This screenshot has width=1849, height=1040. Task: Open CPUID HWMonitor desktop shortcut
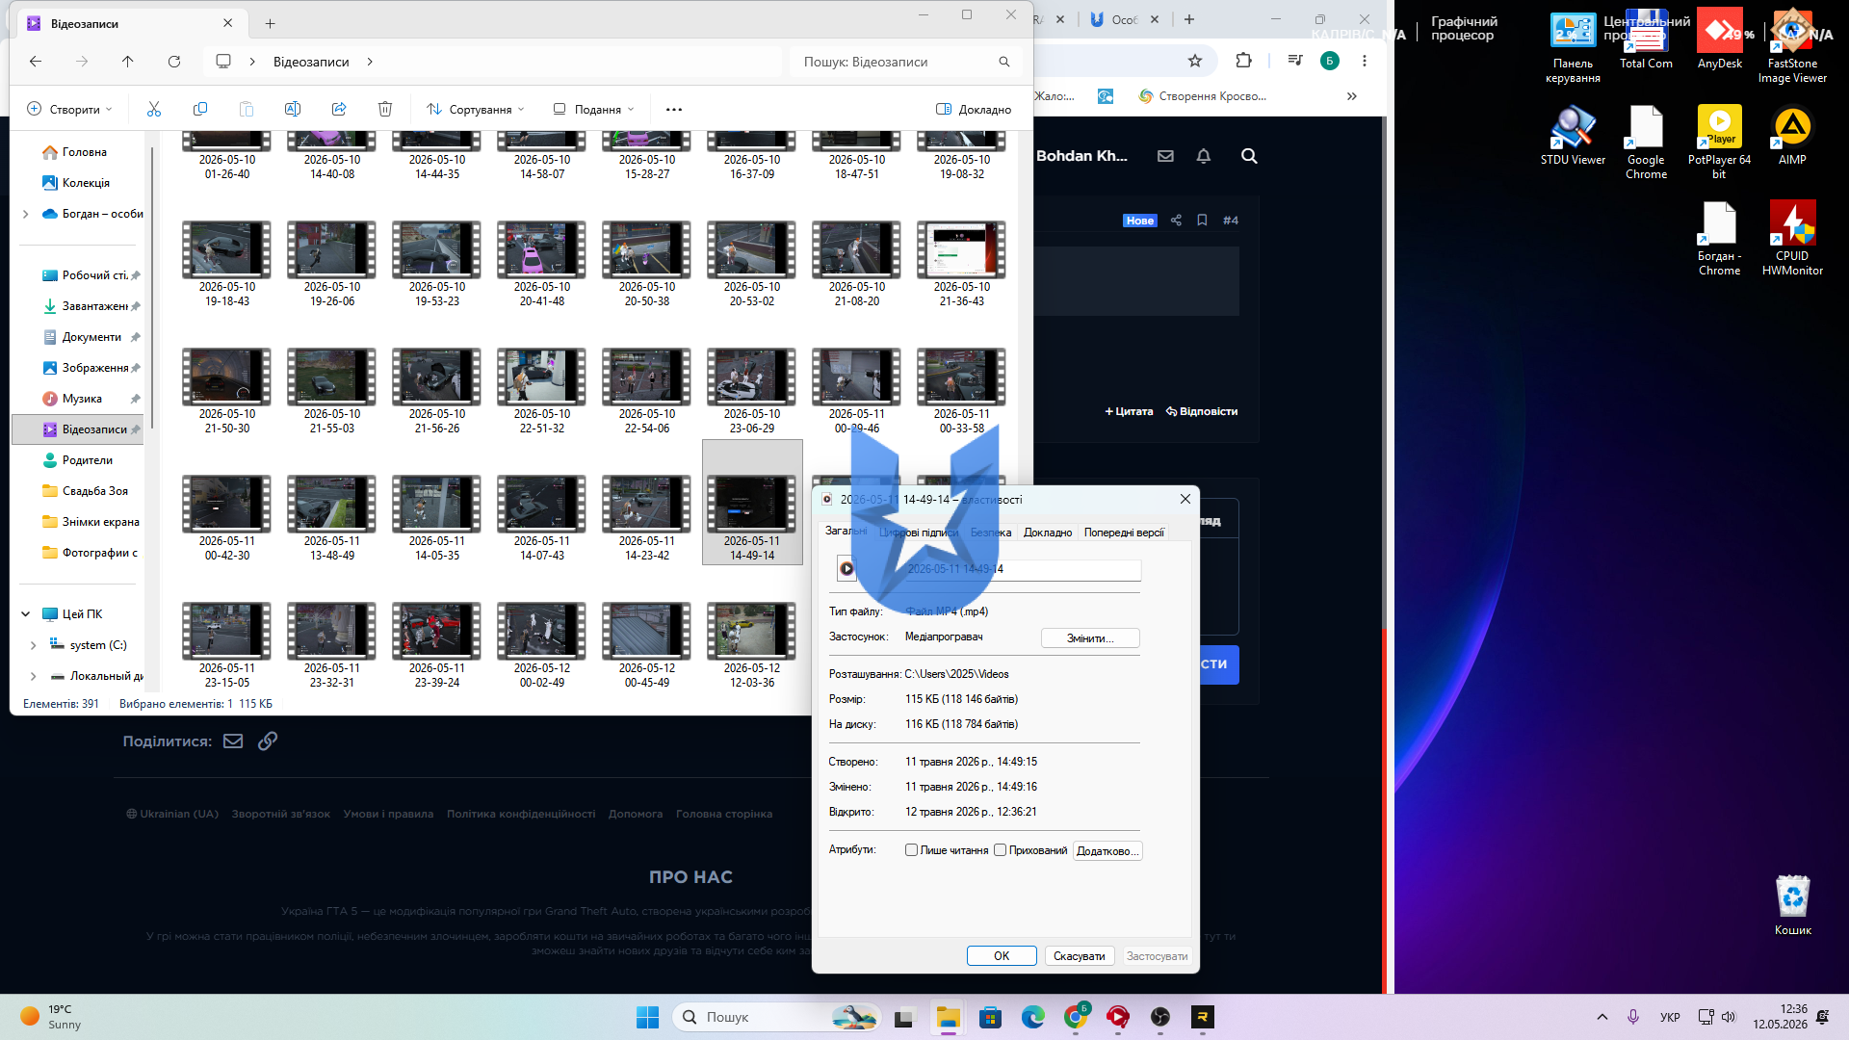[x=1792, y=239]
